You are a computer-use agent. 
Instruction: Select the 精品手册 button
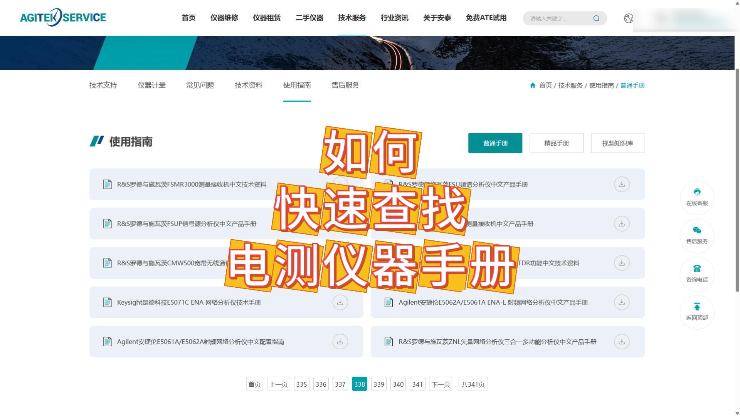(x=557, y=143)
